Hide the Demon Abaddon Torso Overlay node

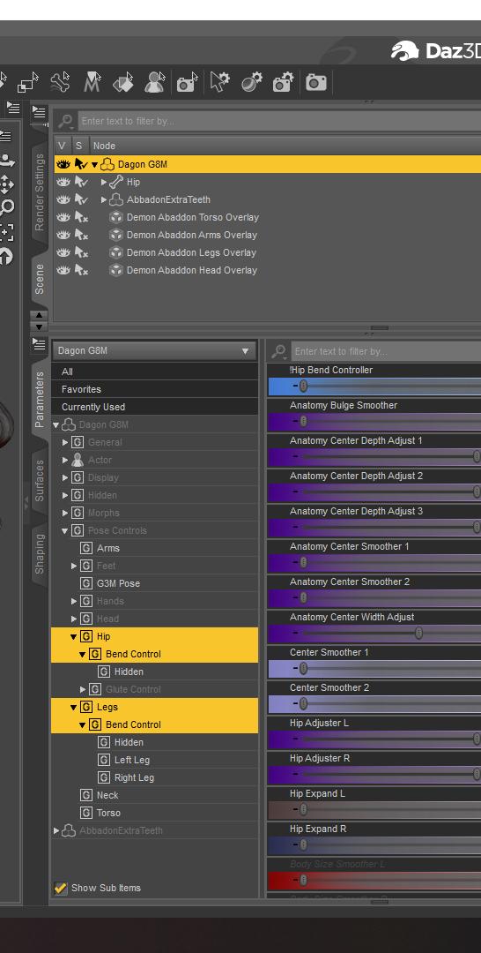[63, 217]
